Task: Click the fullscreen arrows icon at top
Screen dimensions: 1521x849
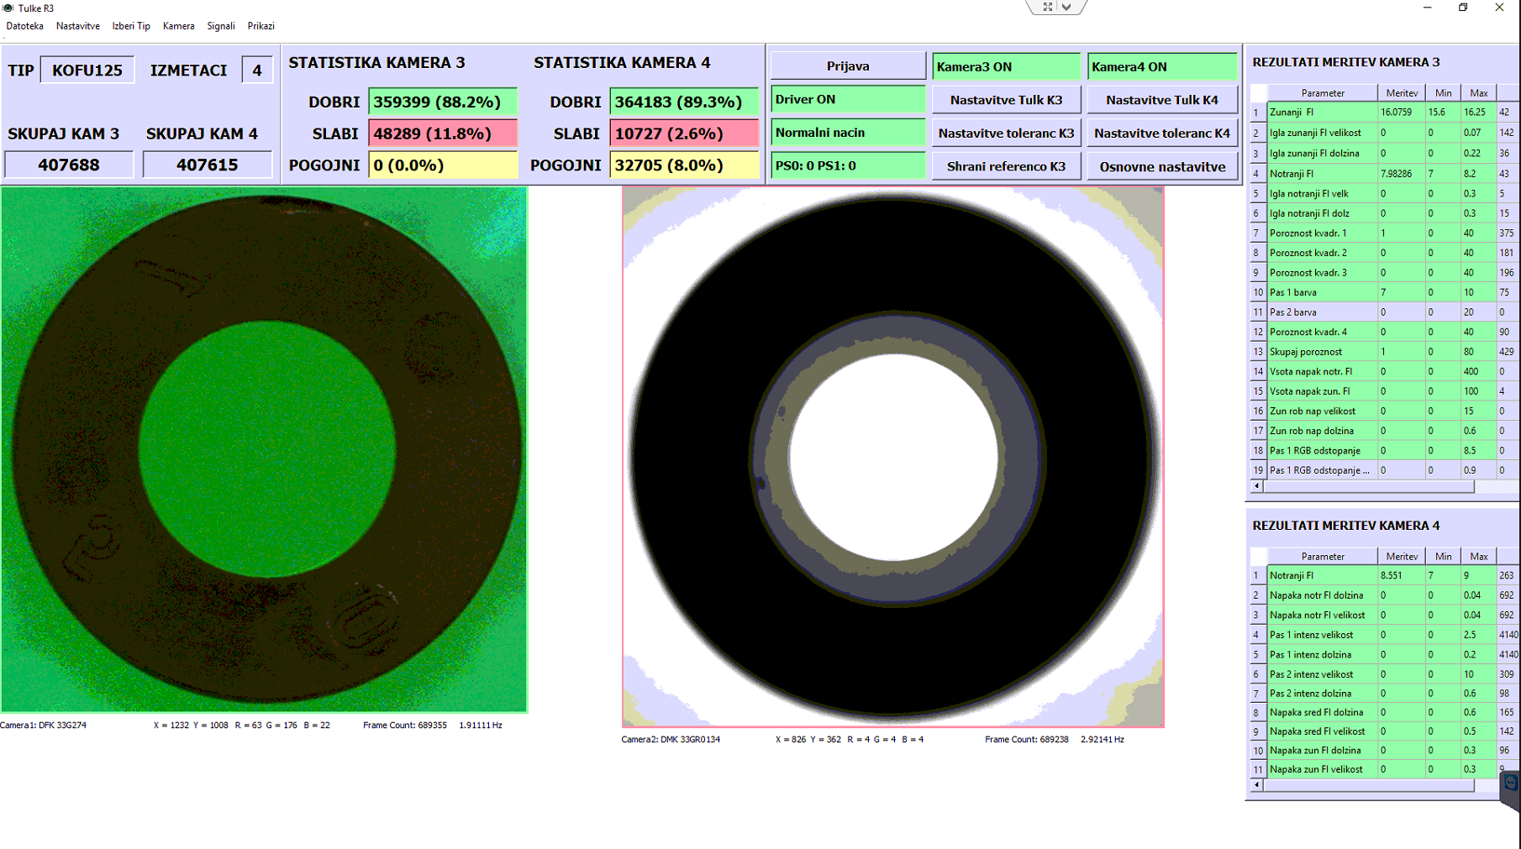Action: tap(1047, 7)
